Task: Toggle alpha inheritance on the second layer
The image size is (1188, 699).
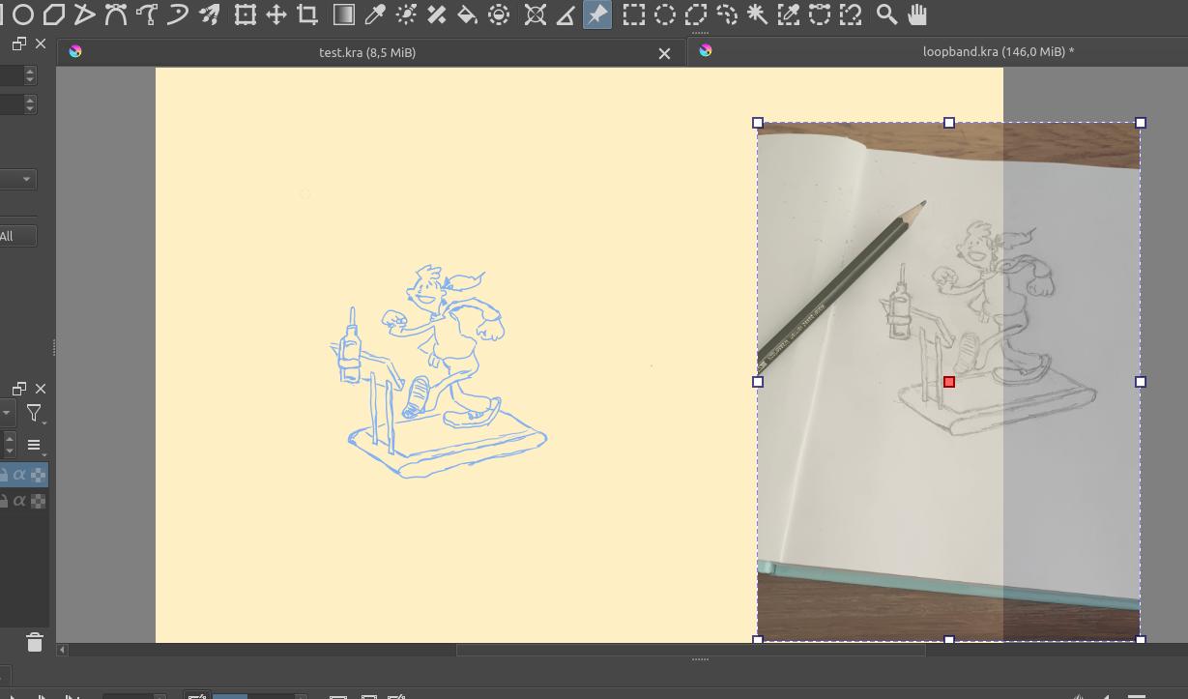Action: coord(19,501)
